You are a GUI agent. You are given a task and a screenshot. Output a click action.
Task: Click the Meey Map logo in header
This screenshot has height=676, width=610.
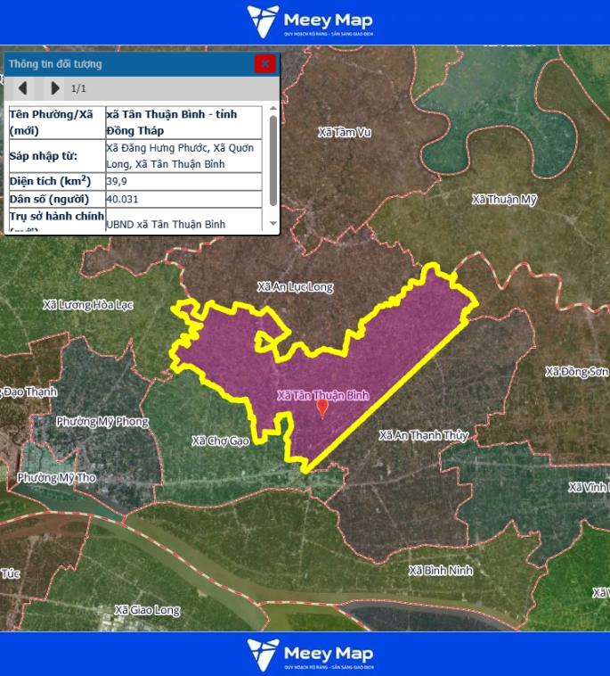[x=310, y=22]
